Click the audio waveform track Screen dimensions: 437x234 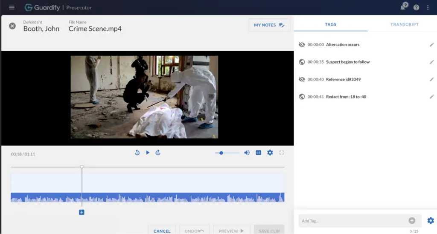pyautogui.click(x=147, y=197)
